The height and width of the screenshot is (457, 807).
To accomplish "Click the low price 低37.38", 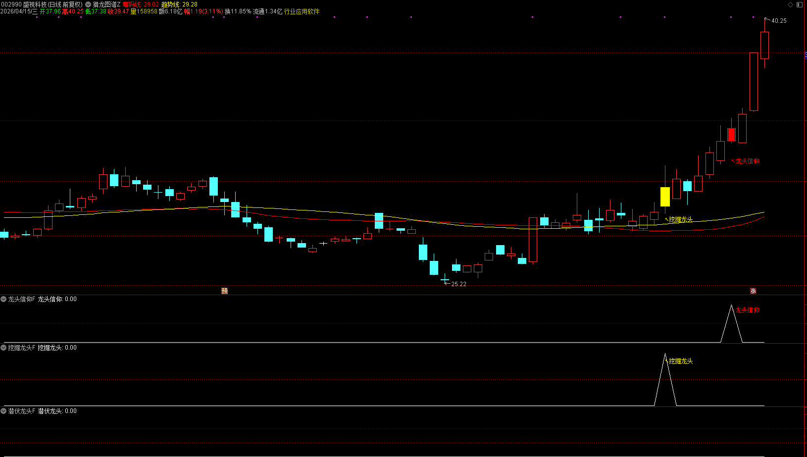I will pos(96,11).
